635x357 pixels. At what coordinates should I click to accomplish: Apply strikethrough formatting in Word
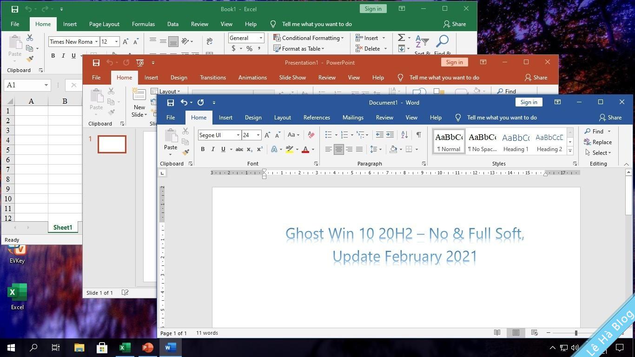coord(239,149)
